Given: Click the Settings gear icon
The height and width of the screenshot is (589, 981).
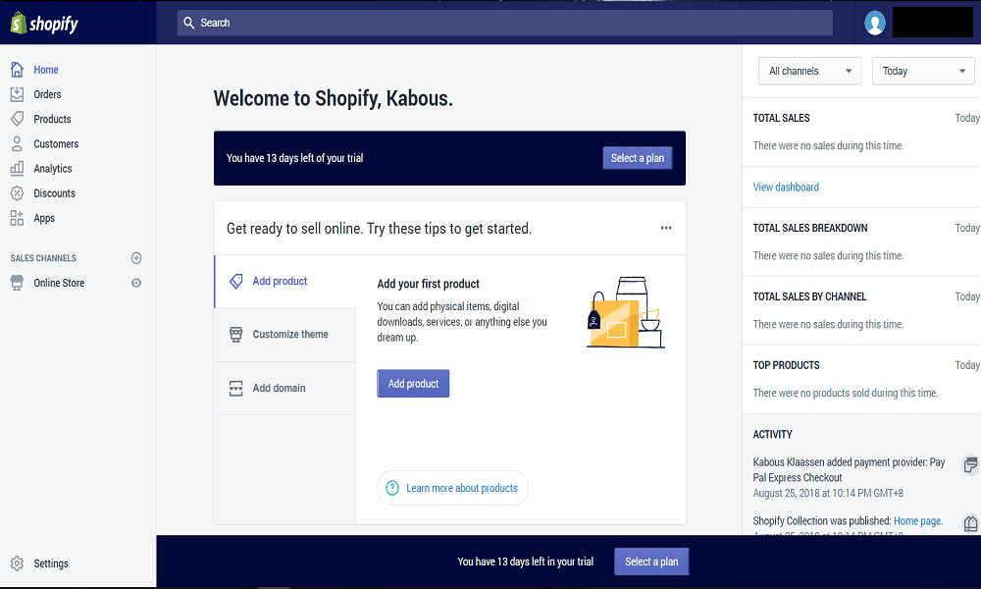Looking at the screenshot, I should point(17,563).
